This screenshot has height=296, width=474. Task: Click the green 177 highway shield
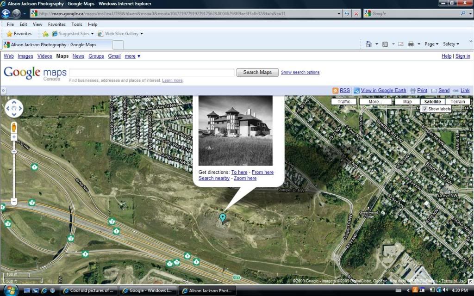pos(237,277)
